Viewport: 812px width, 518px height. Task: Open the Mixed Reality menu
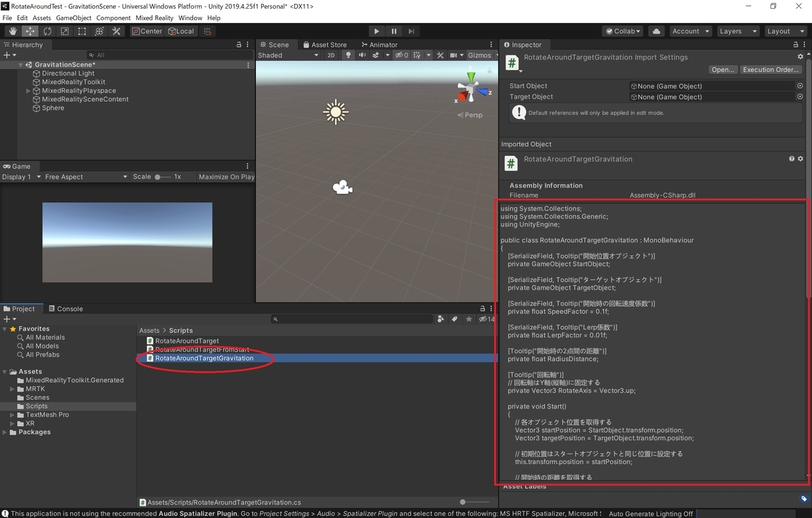(x=154, y=18)
